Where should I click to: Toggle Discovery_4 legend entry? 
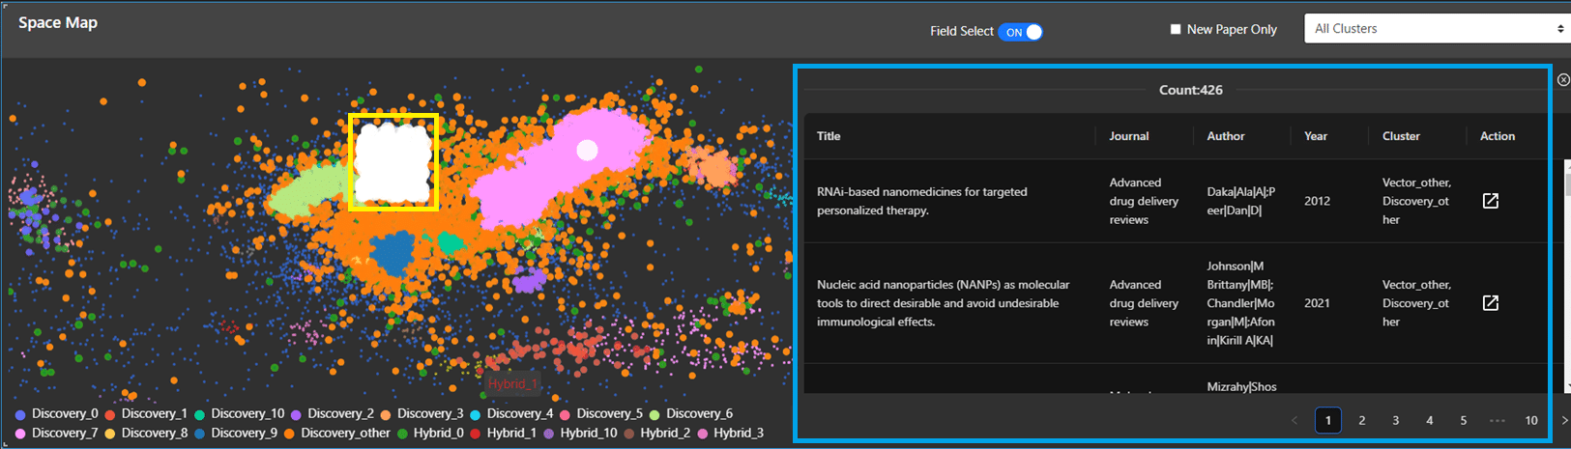click(512, 413)
